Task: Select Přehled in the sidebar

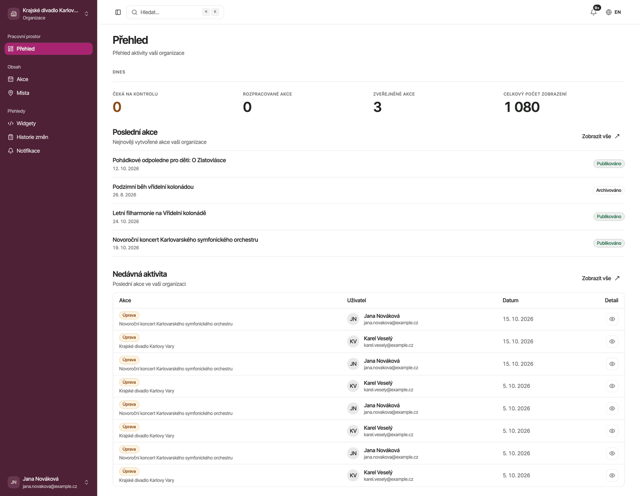Action: (x=48, y=49)
